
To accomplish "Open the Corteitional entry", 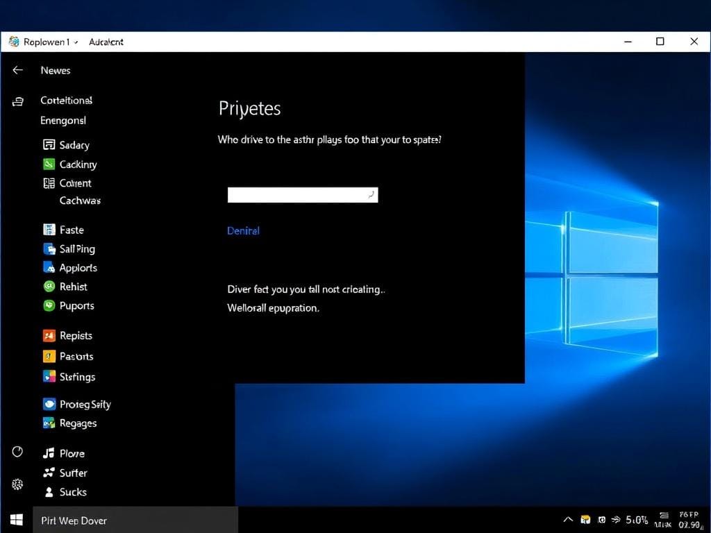I will point(66,100).
